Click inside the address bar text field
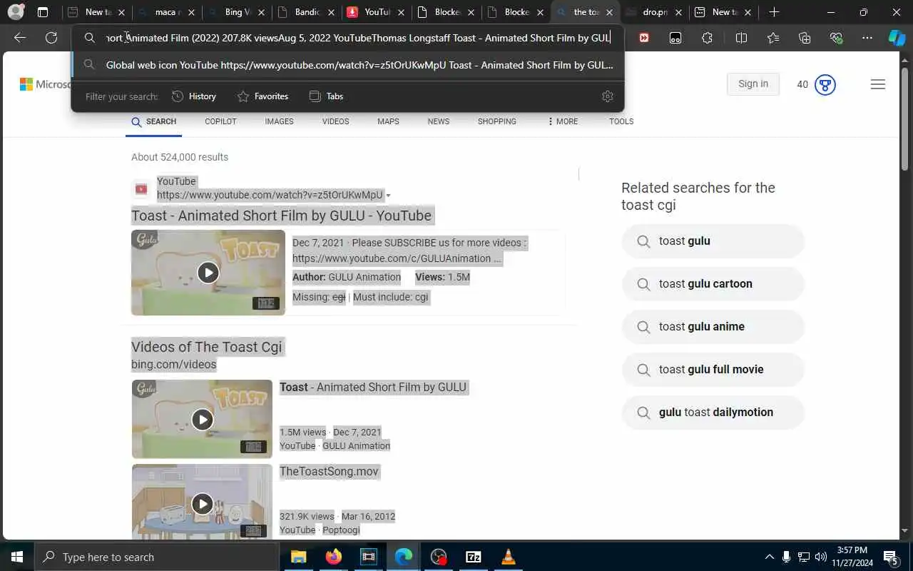Viewport: 913px width, 571px height. coord(358,38)
